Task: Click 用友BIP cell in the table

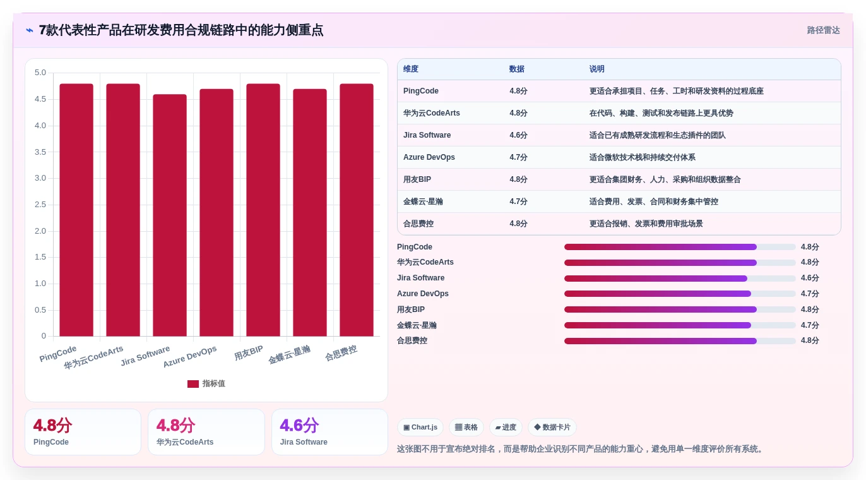Action: click(417, 179)
